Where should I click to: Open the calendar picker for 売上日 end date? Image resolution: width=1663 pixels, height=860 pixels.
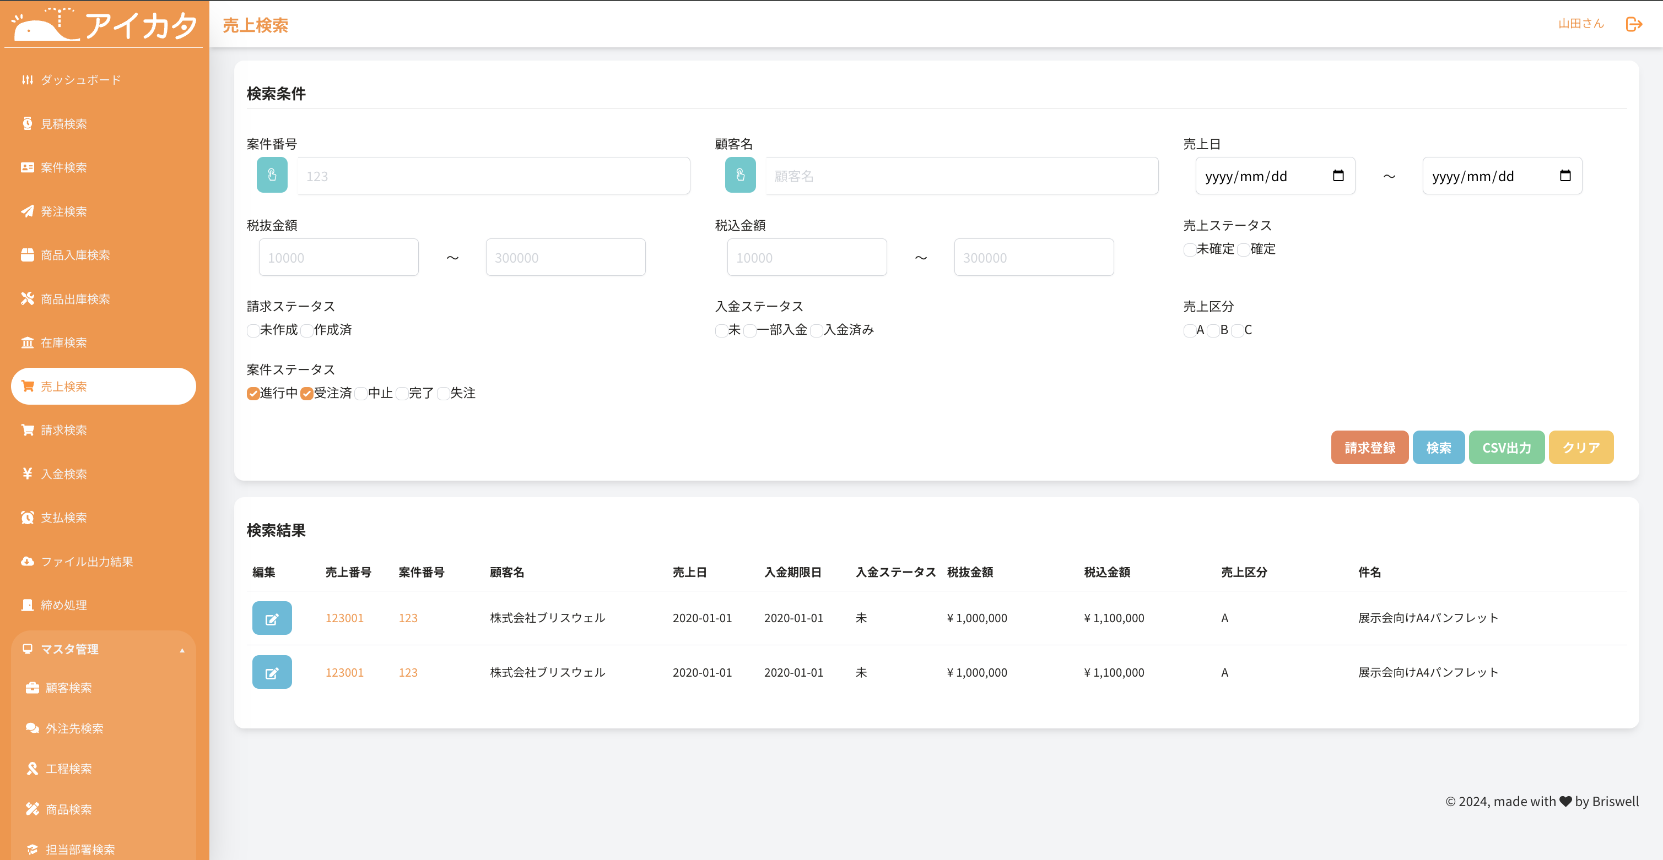pyautogui.click(x=1565, y=176)
